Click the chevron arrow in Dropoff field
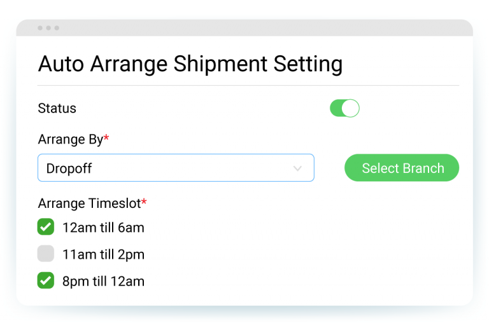Image resolution: width=489 pixels, height=323 pixels. pyautogui.click(x=297, y=168)
